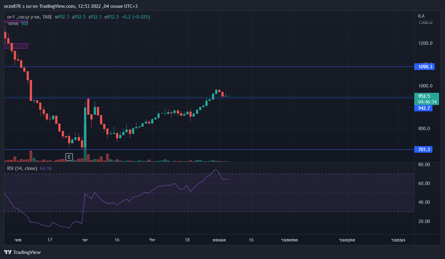The height and width of the screenshot is (259, 445).
Task: Click the ספטמבר month label on the time axis
Action: (289, 240)
